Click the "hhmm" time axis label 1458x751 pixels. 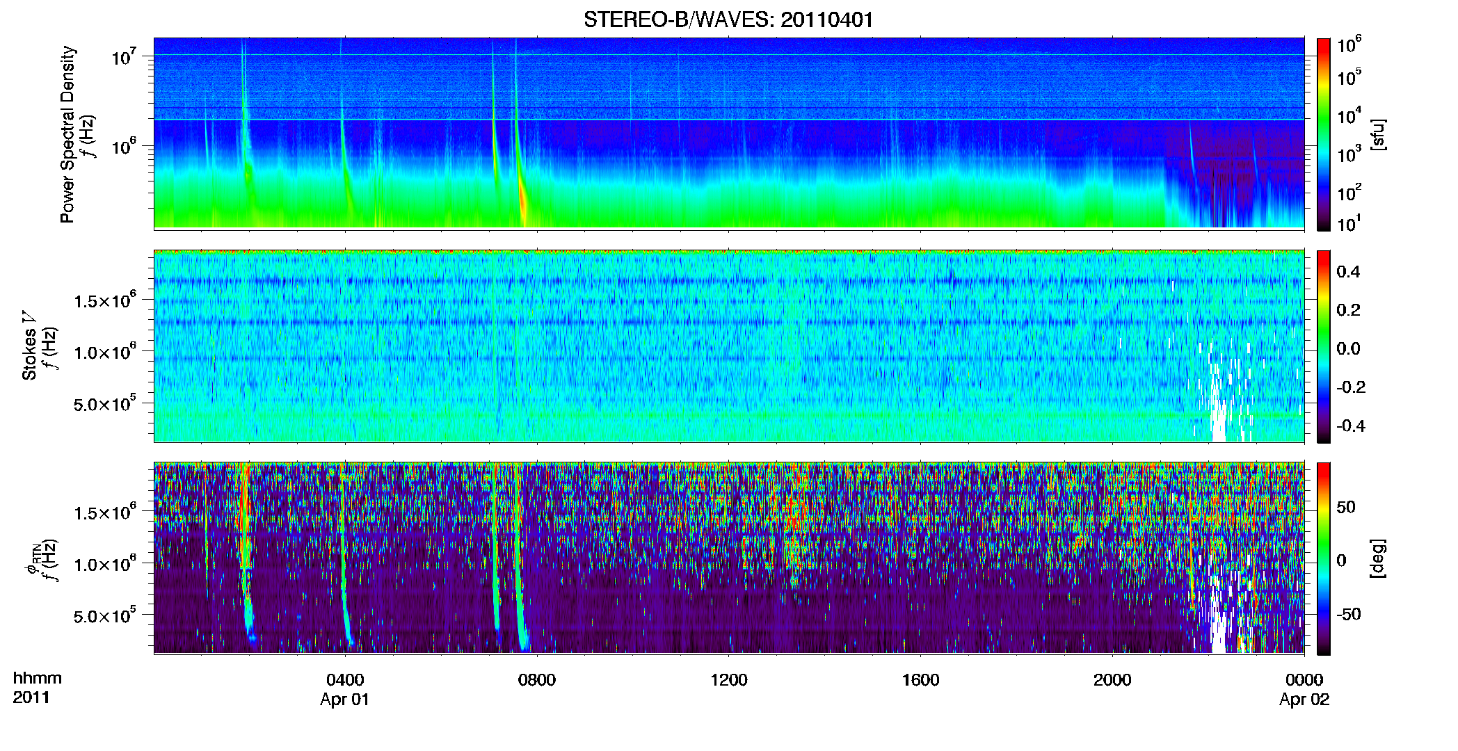tap(38, 679)
